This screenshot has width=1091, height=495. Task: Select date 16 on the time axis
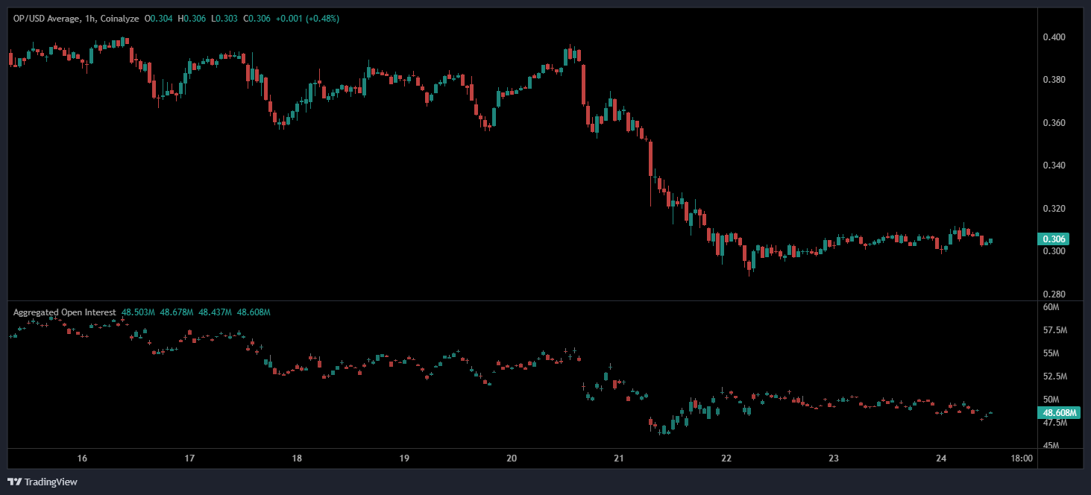[82, 458]
